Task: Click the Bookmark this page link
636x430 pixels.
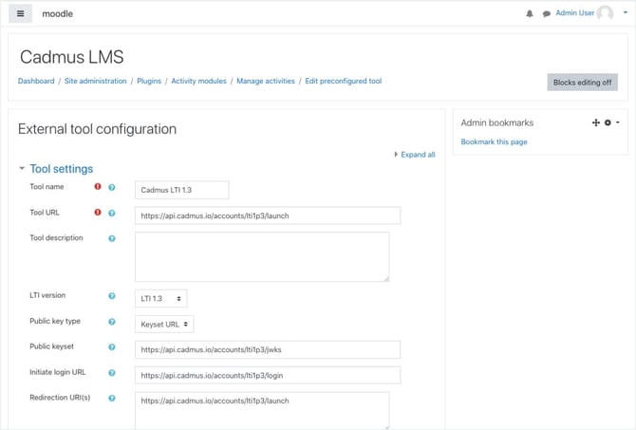Action: [494, 141]
